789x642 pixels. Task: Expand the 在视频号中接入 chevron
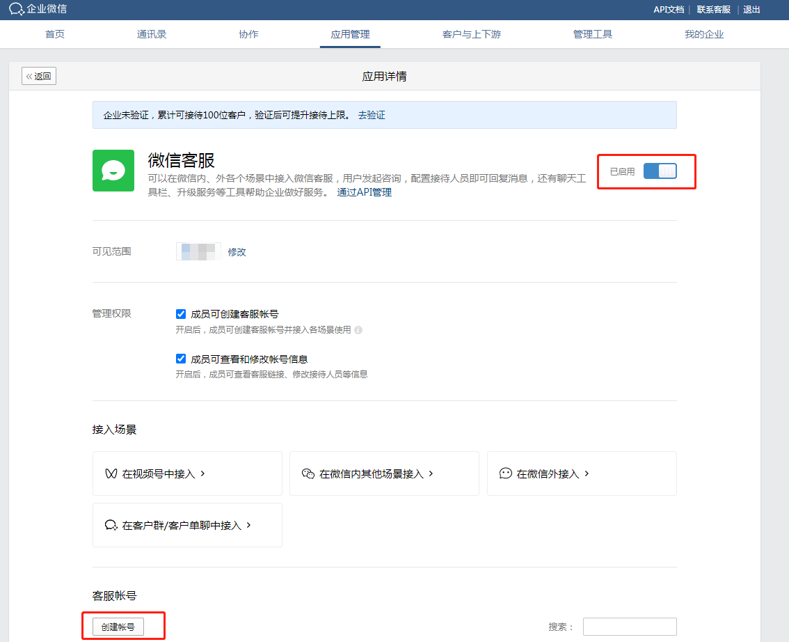click(202, 473)
